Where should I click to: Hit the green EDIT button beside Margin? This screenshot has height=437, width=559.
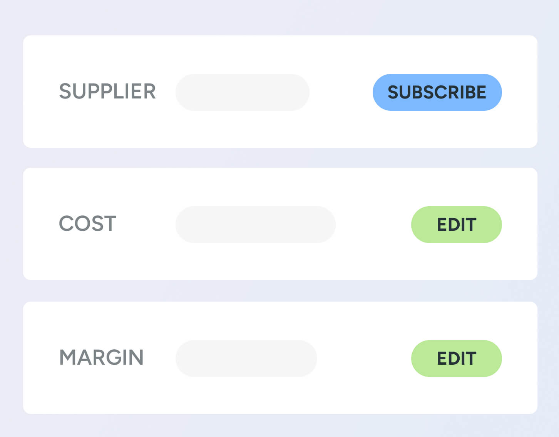(x=456, y=359)
